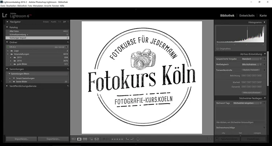Open the Datei menu
272x146 pixels.
point(3,6)
